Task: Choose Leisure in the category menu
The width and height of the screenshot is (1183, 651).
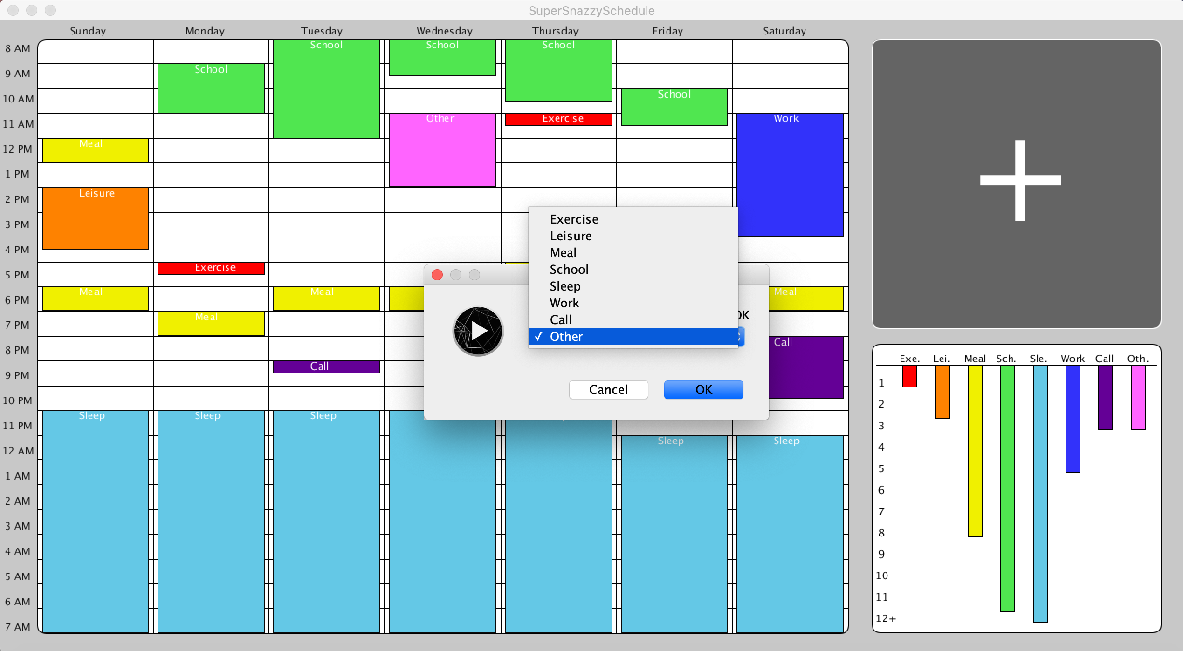Action: pyautogui.click(x=571, y=236)
